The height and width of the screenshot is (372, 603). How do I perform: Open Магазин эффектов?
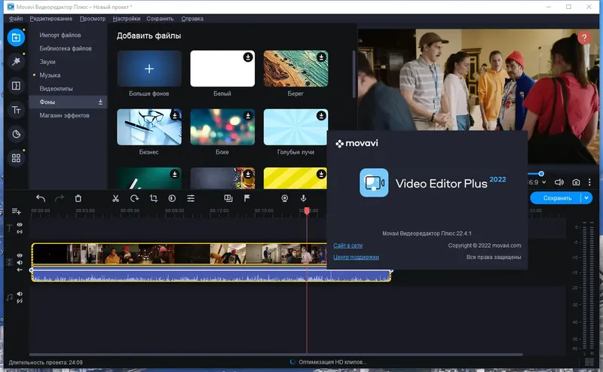[x=64, y=115]
